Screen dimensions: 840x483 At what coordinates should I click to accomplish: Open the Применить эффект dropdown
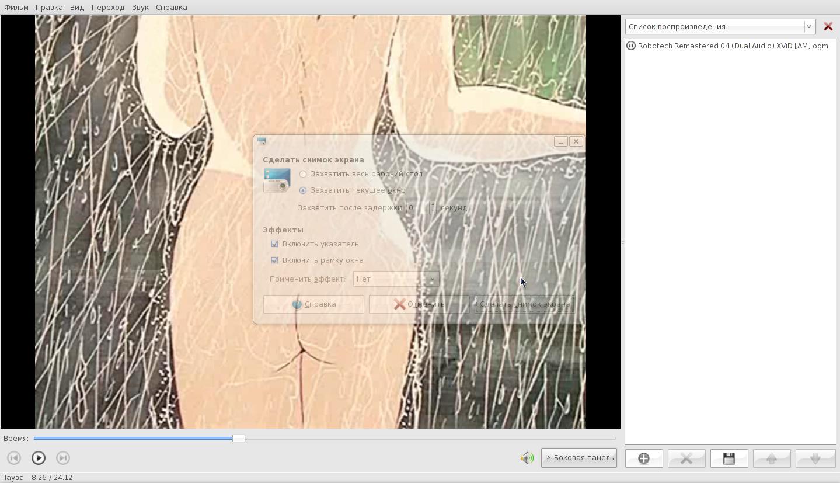pos(396,279)
